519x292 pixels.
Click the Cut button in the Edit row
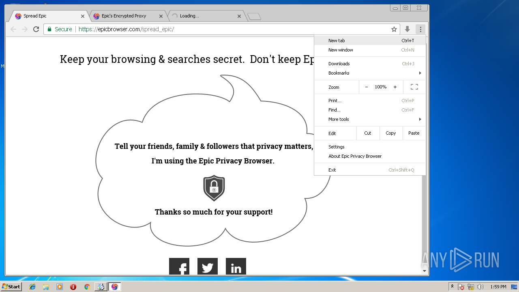(x=368, y=133)
